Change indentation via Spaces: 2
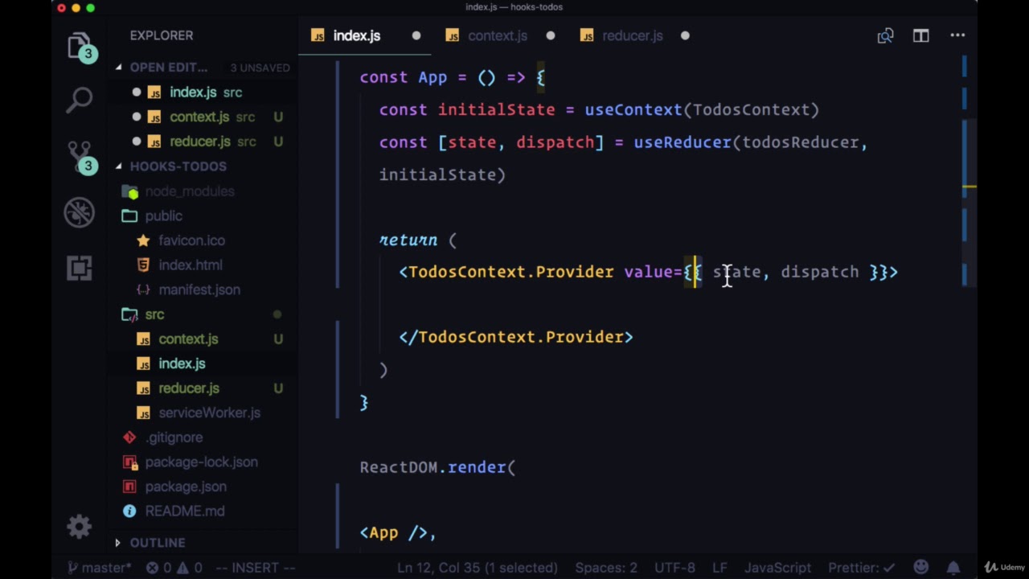 [606, 567]
